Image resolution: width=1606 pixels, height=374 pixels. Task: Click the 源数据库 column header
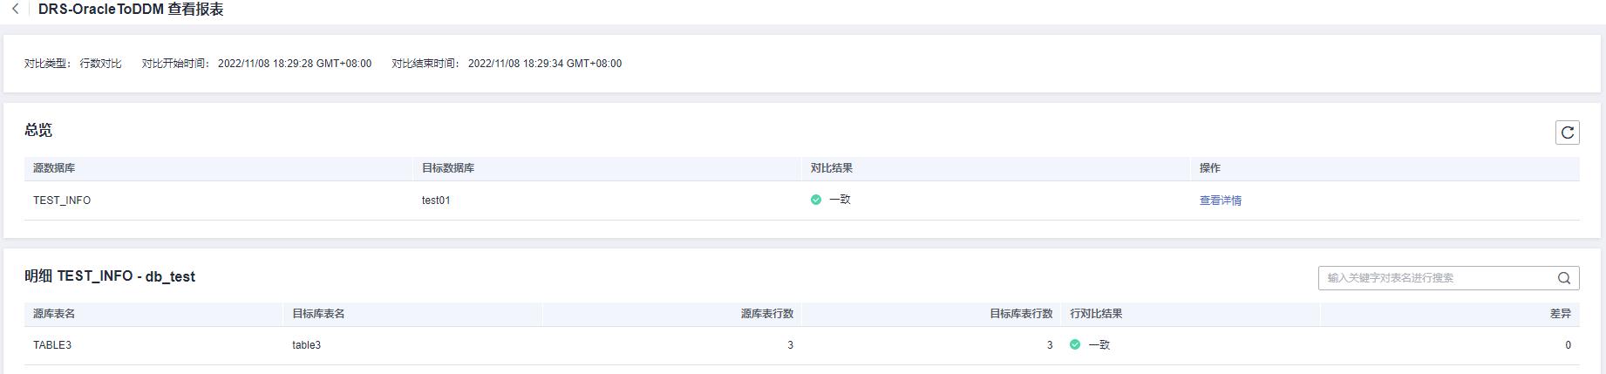tap(54, 168)
